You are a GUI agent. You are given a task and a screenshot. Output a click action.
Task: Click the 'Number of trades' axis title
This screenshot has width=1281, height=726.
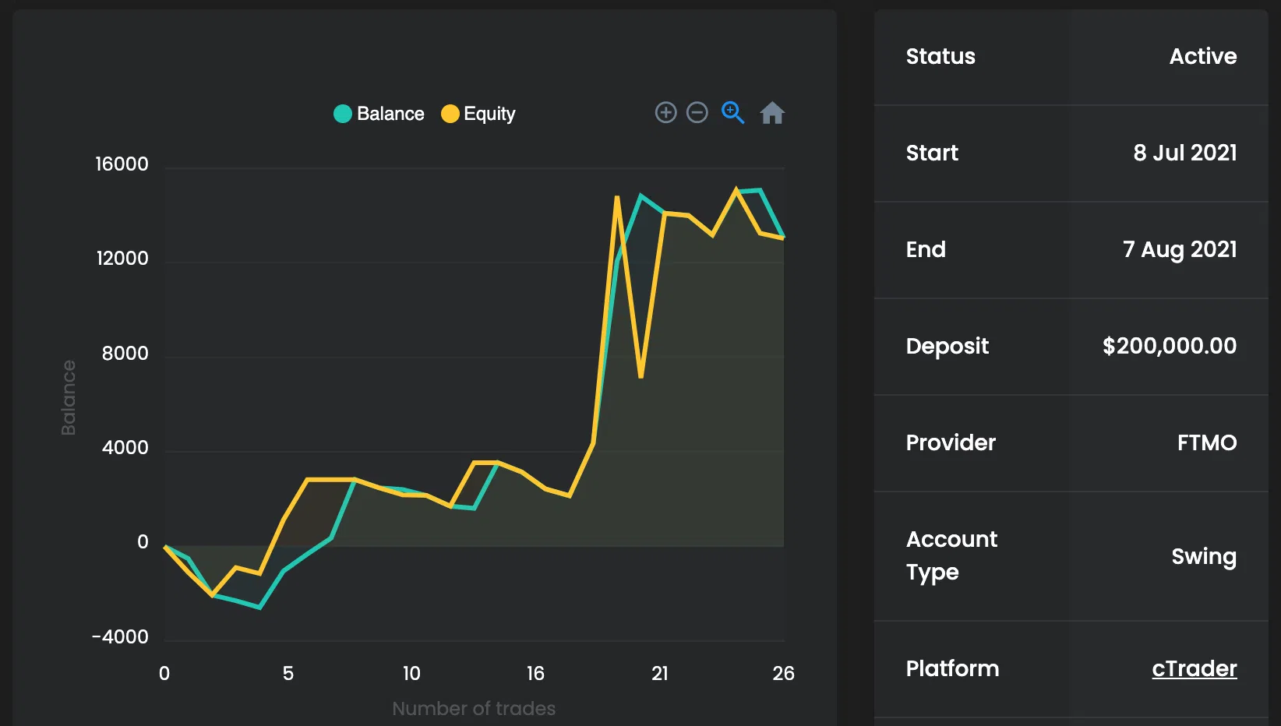pyautogui.click(x=474, y=708)
